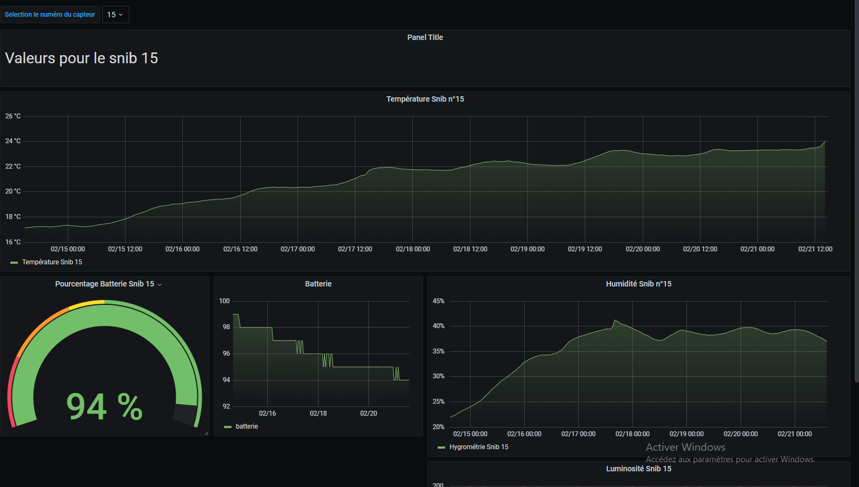Open the Température Snib n°15 panel title menu

(x=425, y=99)
